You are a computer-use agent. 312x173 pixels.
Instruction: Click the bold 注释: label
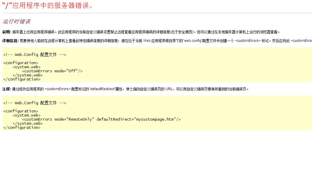[7, 89]
